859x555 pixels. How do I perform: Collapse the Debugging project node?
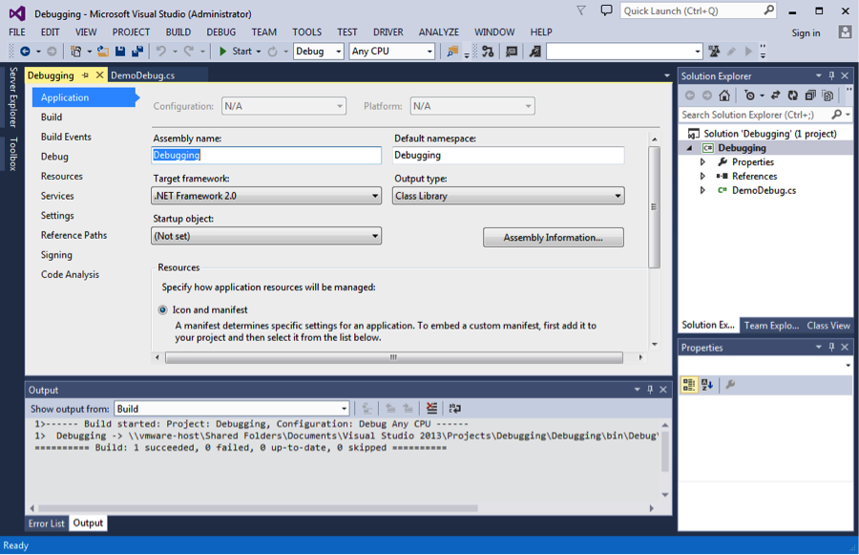[690, 148]
